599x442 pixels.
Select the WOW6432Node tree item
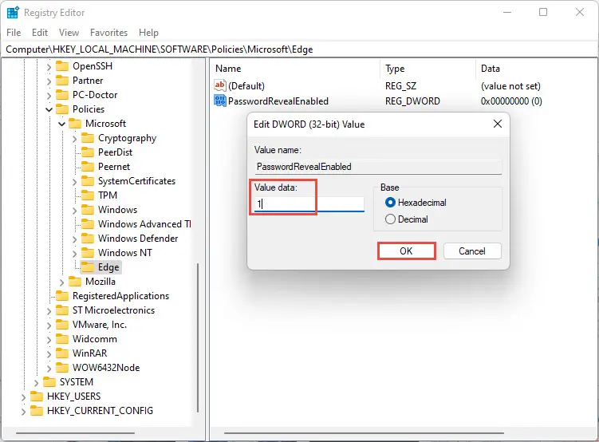click(106, 368)
